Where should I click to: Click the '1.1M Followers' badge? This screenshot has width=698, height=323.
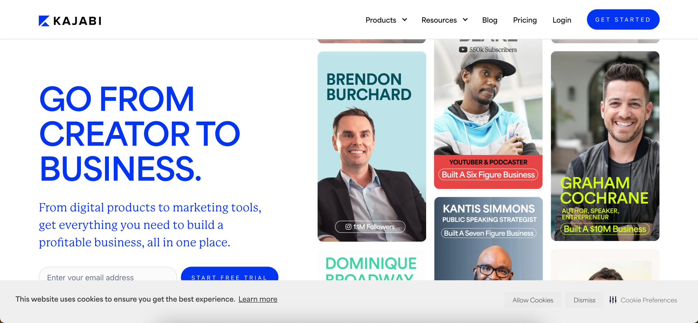pos(370,227)
